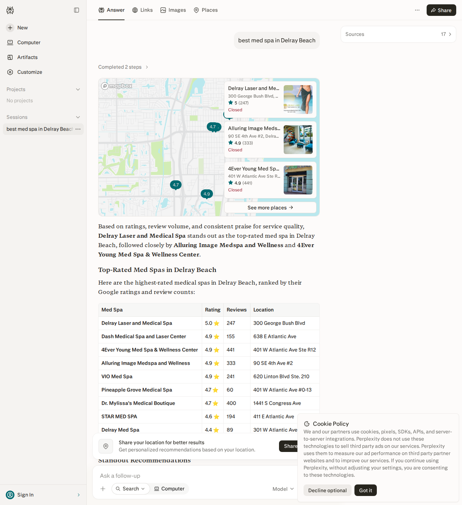The width and height of the screenshot is (462, 505).
Task: Click the plus attach icon in follow-up box
Action: pyautogui.click(x=103, y=489)
